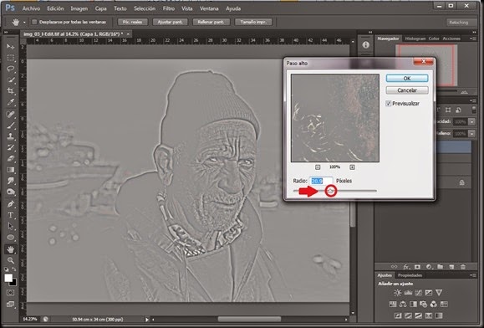Add a Brightness/Contrast adjustment

(x=398, y=292)
